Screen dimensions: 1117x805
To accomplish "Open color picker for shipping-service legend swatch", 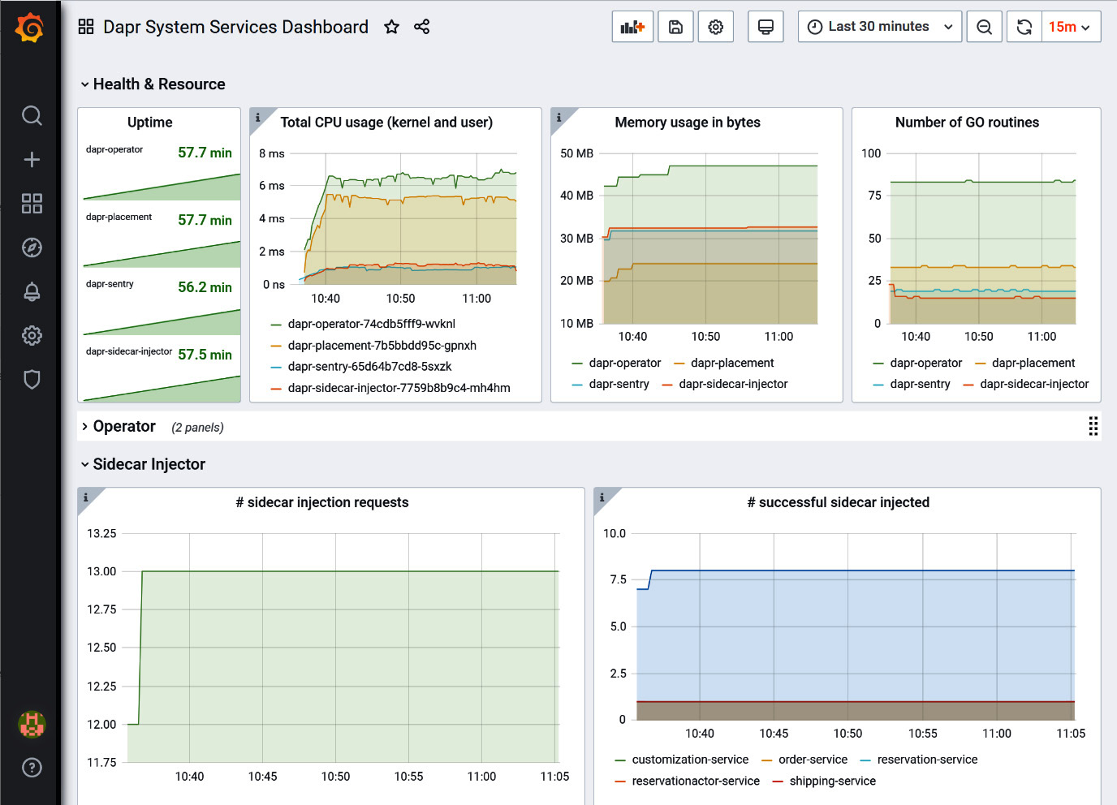I will point(778,781).
